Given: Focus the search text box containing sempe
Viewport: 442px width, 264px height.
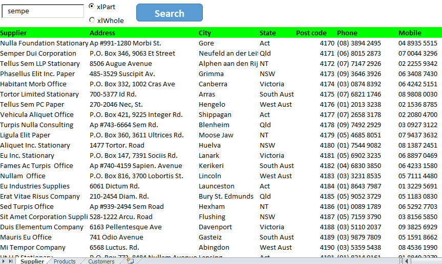Looking at the screenshot, I should click(43, 11).
